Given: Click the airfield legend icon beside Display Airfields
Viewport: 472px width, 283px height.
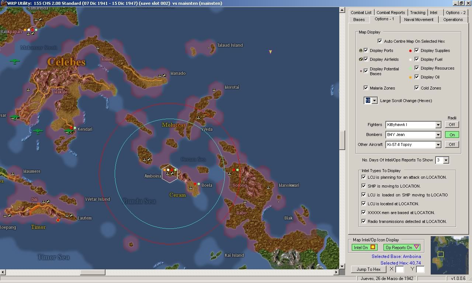Looking at the screenshot, I should coord(361,59).
